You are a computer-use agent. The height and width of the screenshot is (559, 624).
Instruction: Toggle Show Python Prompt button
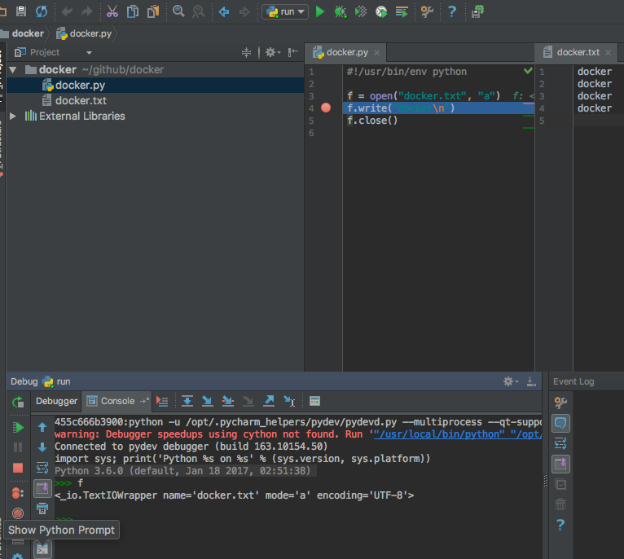42,550
